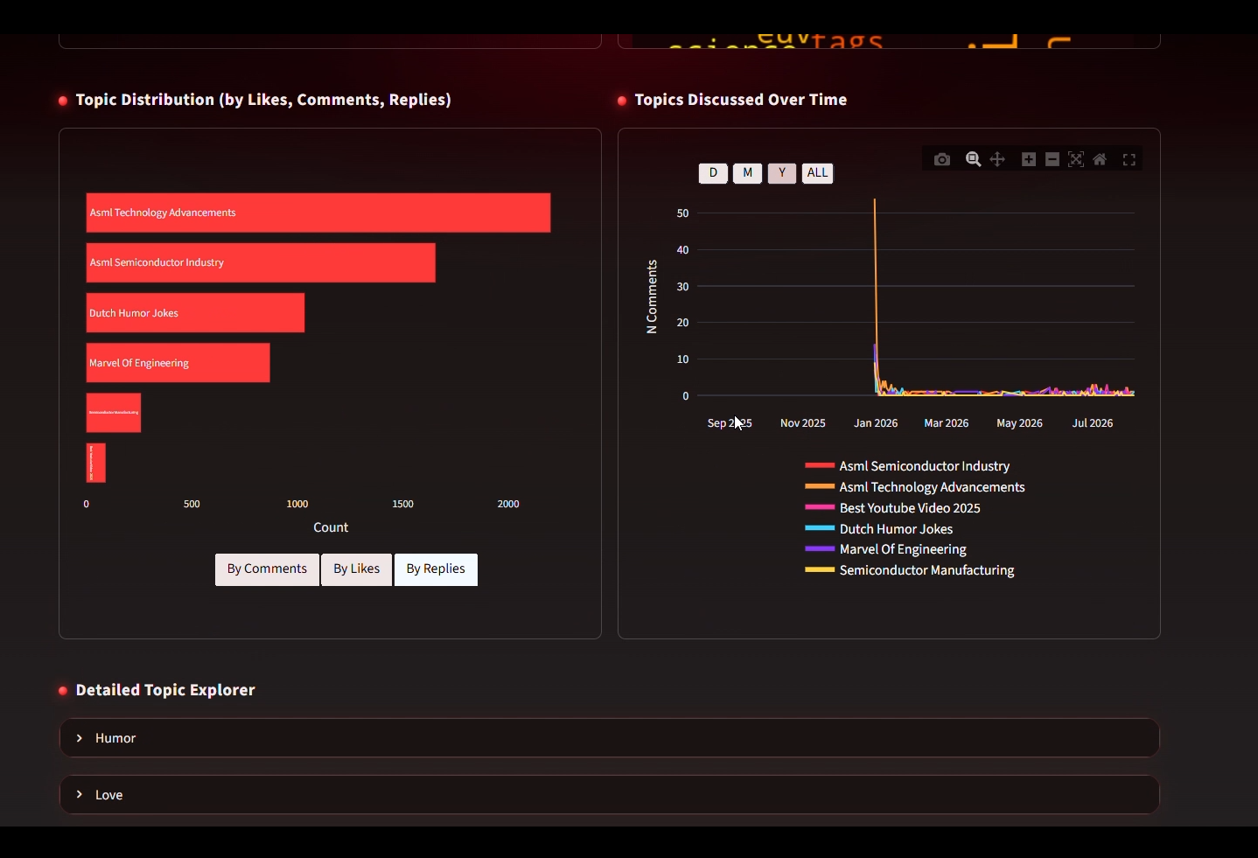The width and height of the screenshot is (1258, 858).
Task: Click the 'May 2026' x-axis label
Action: tap(1020, 423)
